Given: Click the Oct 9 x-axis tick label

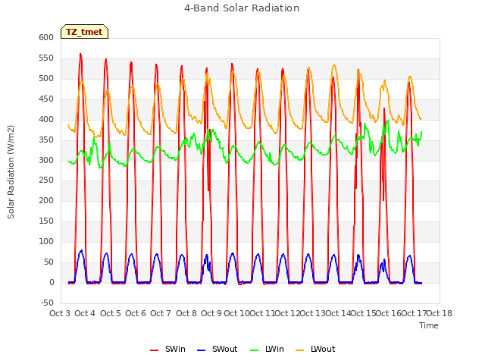Looking at the screenshot, I should pos(211,313).
